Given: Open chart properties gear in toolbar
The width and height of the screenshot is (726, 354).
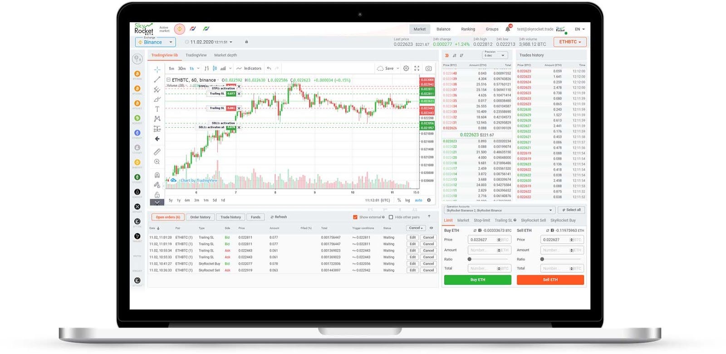Looking at the screenshot, I should [x=406, y=68].
